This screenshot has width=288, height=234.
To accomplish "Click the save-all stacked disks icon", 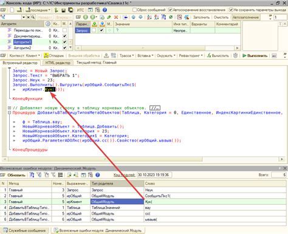I will (x=70, y=10).
